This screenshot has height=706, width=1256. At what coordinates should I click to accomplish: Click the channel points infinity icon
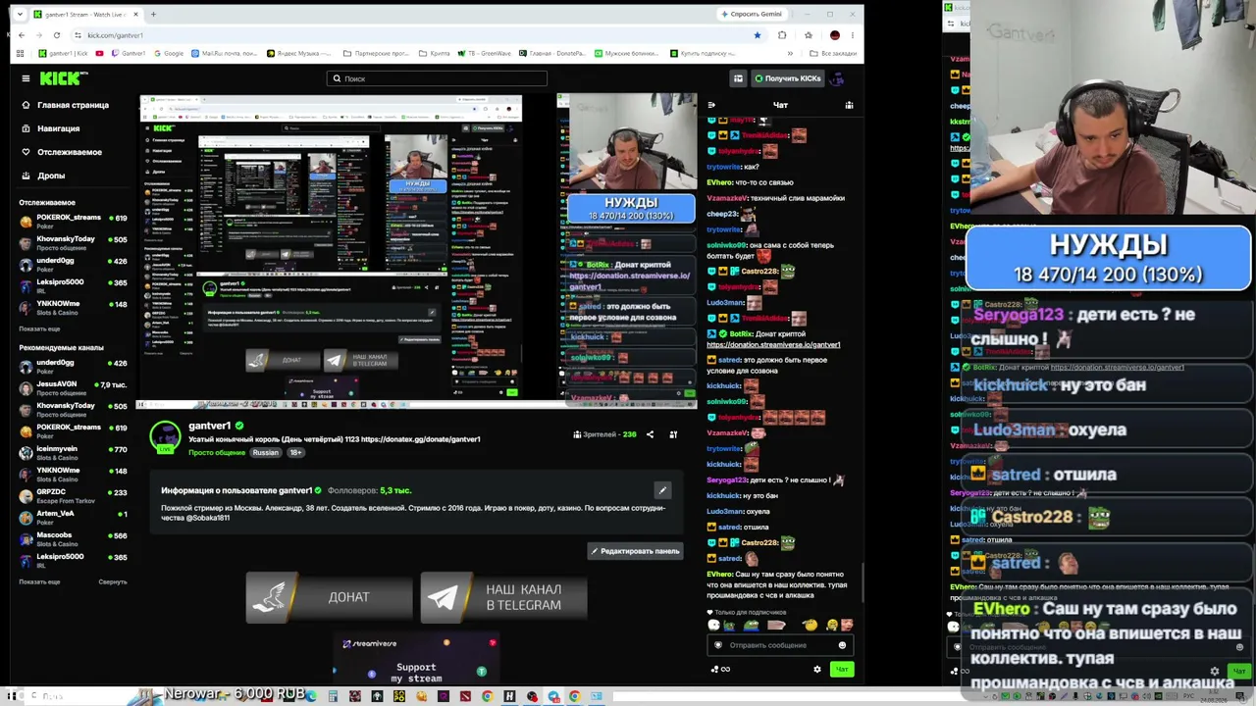725,669
